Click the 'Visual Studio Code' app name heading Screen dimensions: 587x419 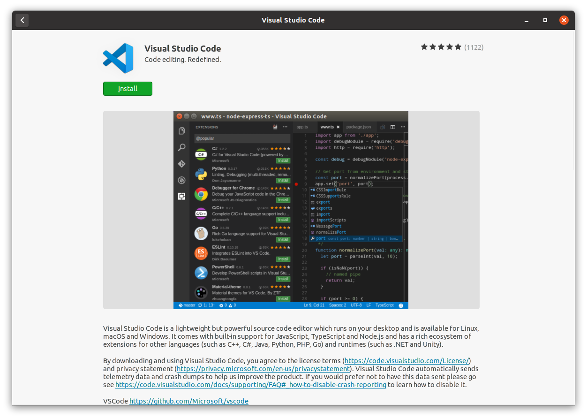(183, 48)
